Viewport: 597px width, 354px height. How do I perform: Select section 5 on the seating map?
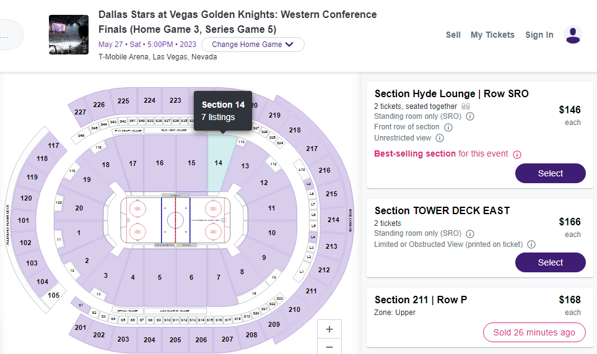pyautogui.click(x=160, y=277)
